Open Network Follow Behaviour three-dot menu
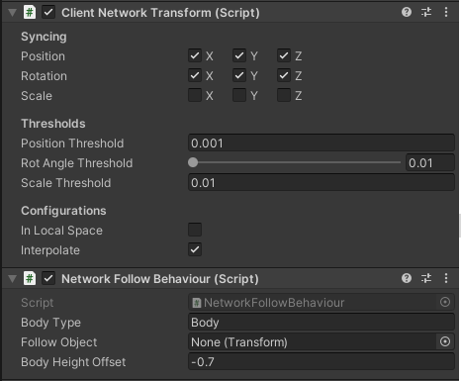Image resolution: width=461 pixels, height=381 pixels. 446,278
